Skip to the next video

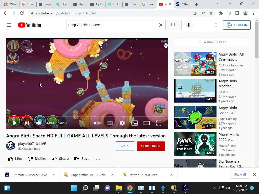[27, 123]
